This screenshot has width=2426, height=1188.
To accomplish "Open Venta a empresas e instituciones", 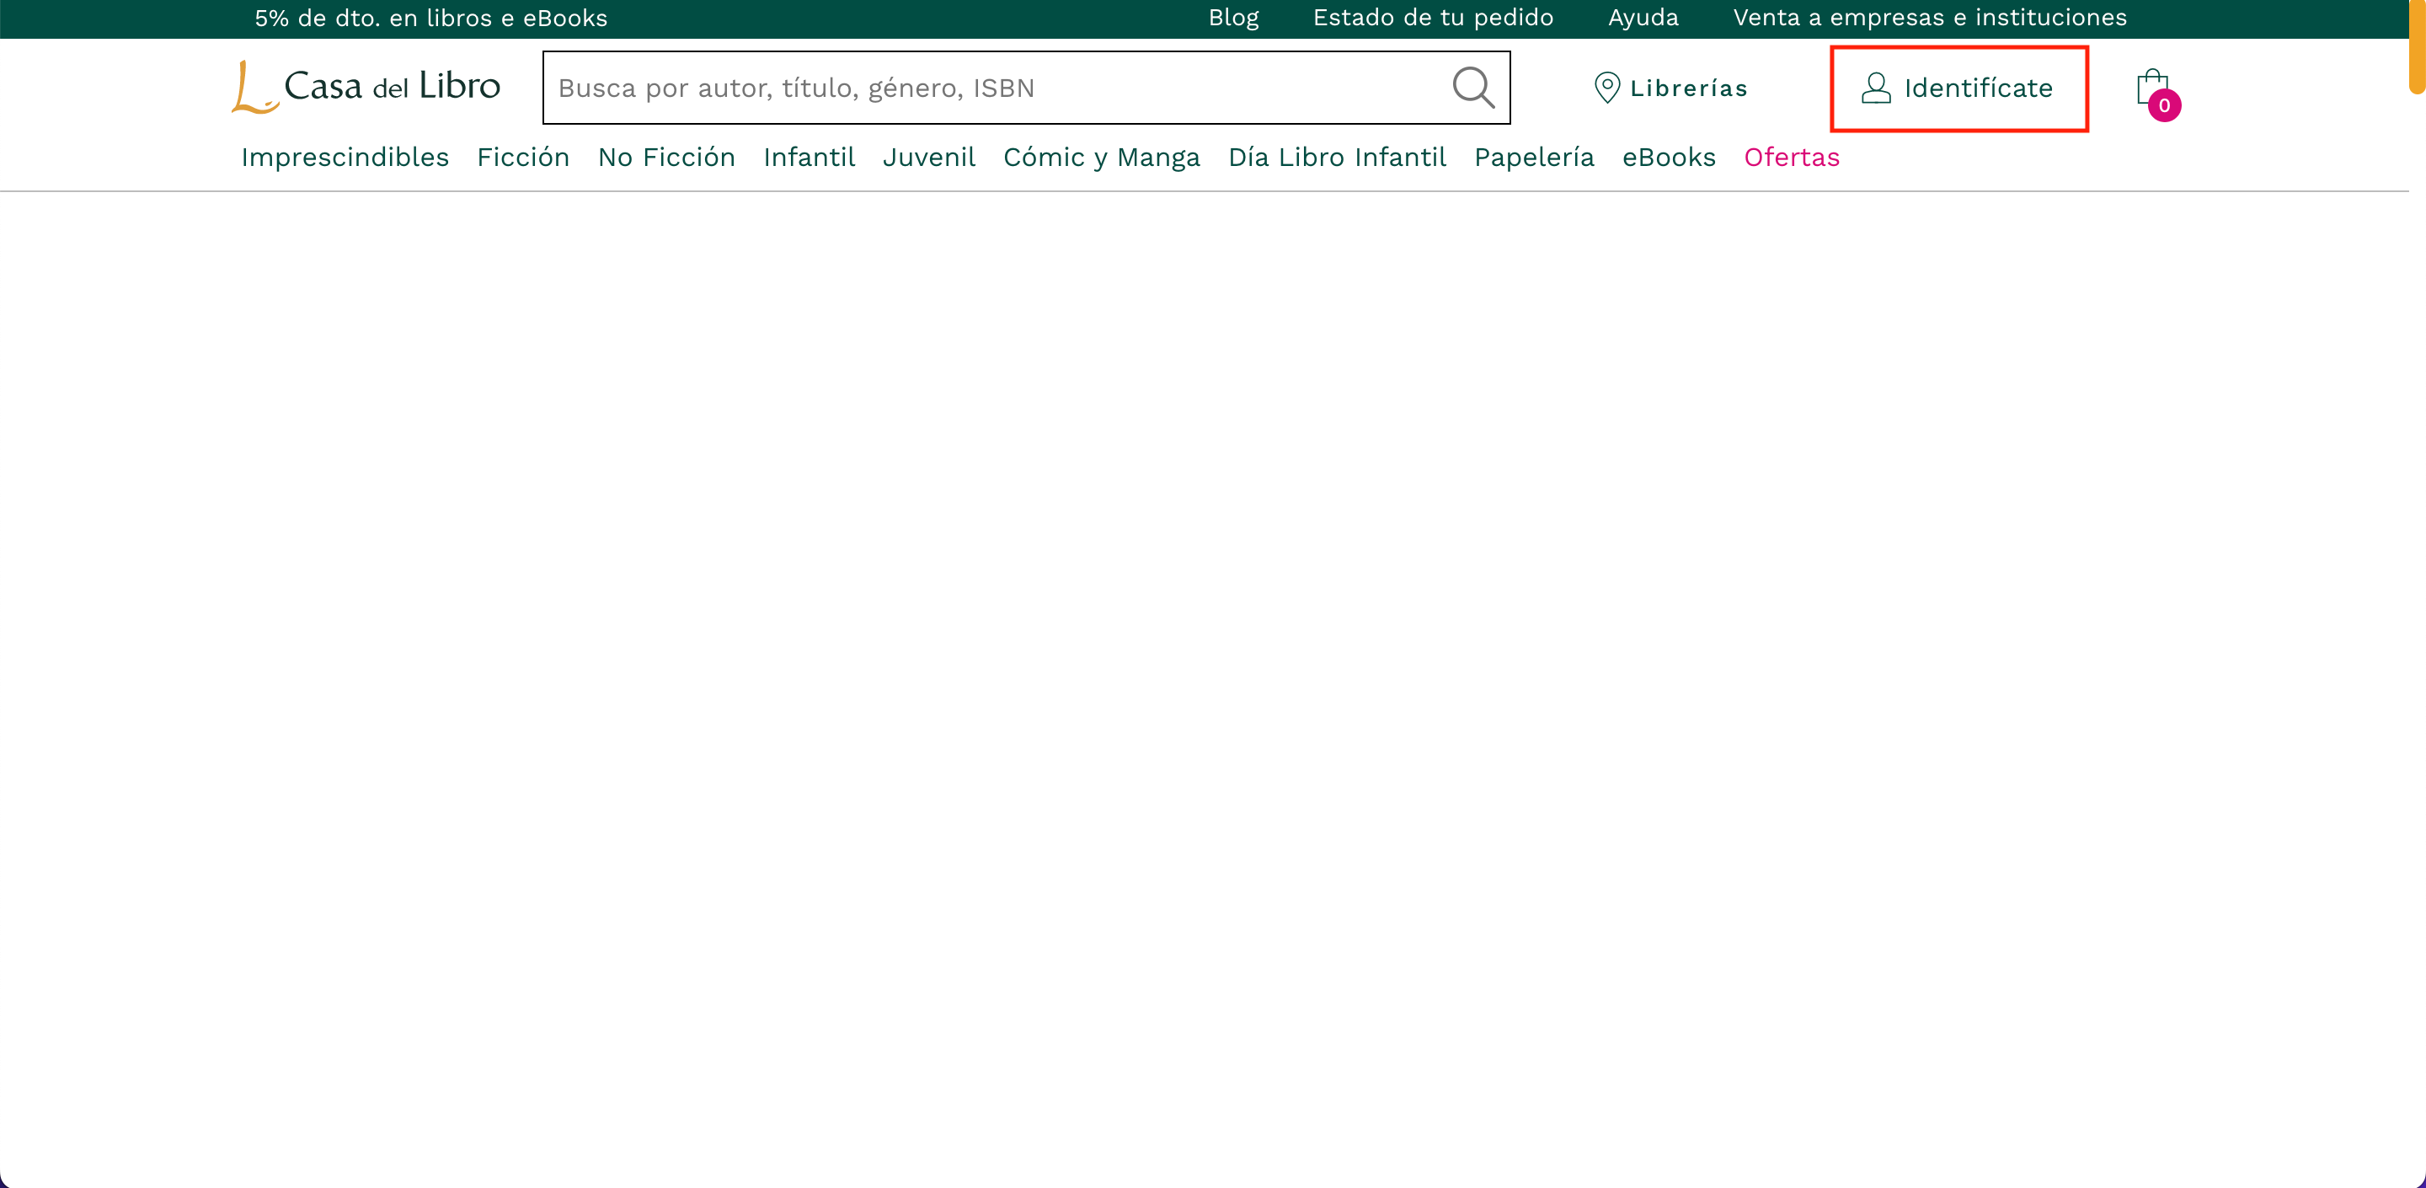I will tap(1930, 18).
